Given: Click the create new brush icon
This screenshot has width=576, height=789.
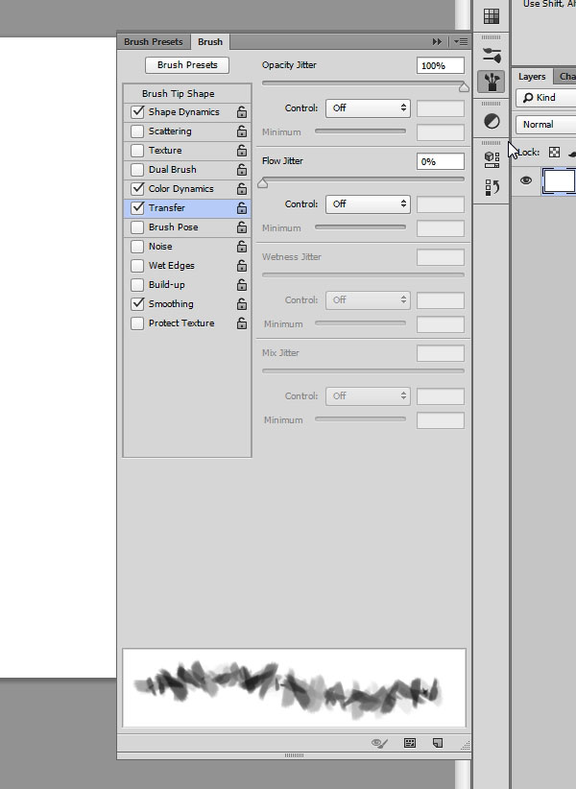Looking at the screenshot, I should click(x=437, y=743).
